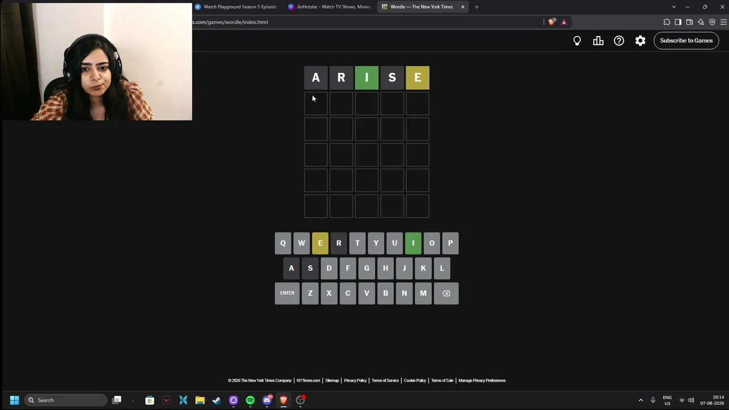Viewport: 729px width, 410px height.
Task: Open File Explorer from taskbar
Action: click(x=200, y=400)
